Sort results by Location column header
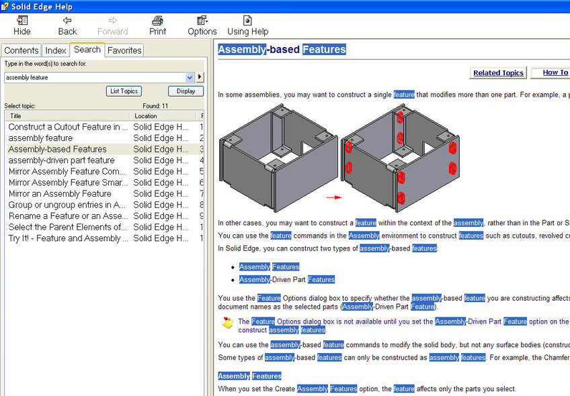This screenshot has height=396, width=570. (163, 116)
